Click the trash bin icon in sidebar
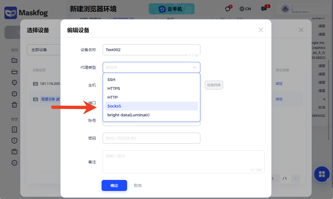 click(14, 105)
